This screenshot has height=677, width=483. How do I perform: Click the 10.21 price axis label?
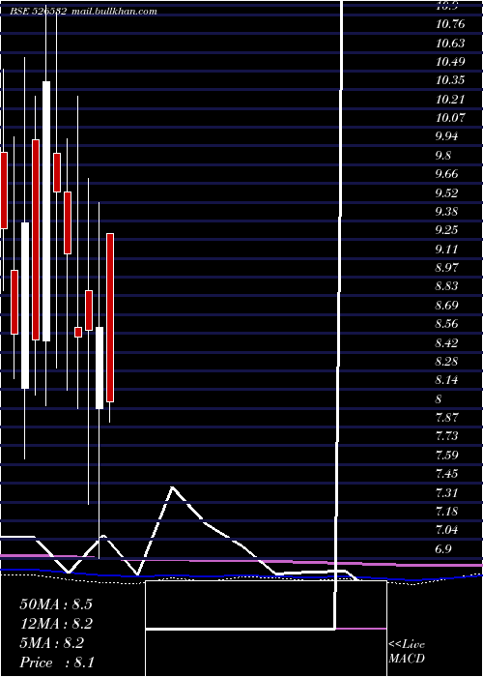click(450, 100)
